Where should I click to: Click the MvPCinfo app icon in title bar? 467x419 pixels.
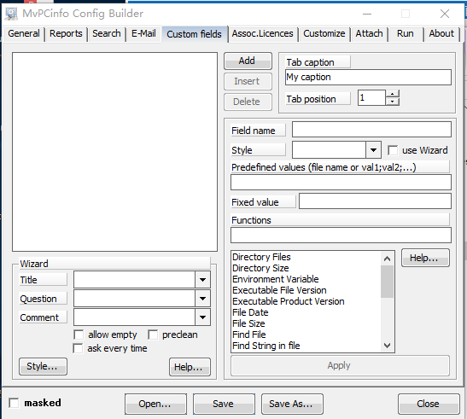click(x=11, y=14)
